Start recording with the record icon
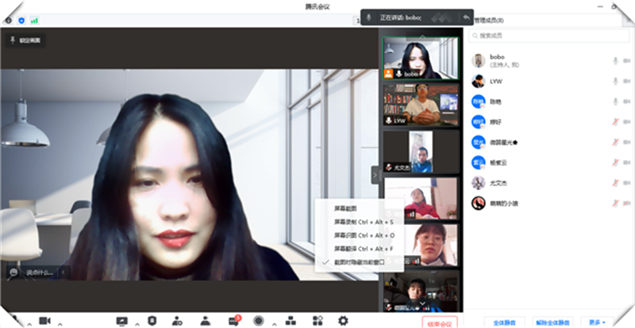 point(259,321)
